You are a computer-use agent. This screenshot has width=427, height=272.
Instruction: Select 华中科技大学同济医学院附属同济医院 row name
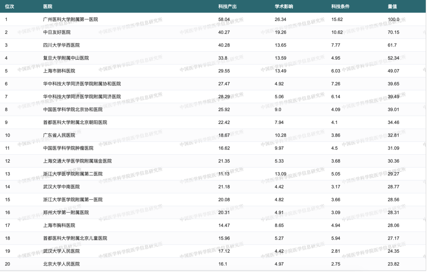click(x=82, y=97)
